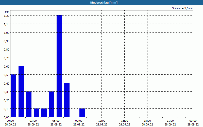
Task: Select the 0,10 mm bar after 04:00
Action: pos(44,113)
